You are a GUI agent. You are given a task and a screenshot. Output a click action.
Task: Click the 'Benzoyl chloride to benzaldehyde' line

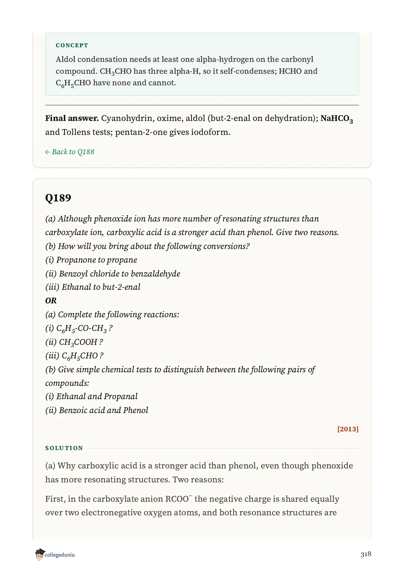point(113,273)
